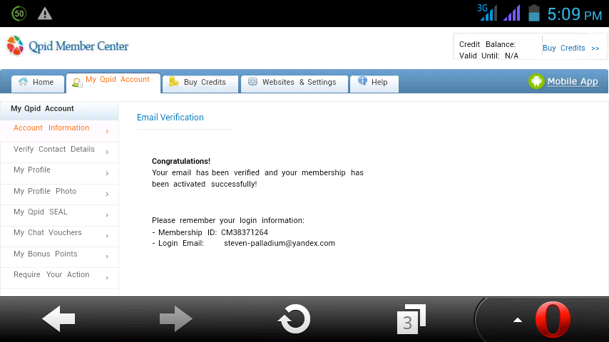The height and width of the screenshot is (342, 609).
Task: Tap the green 50 notification icon
Action: 19,14
